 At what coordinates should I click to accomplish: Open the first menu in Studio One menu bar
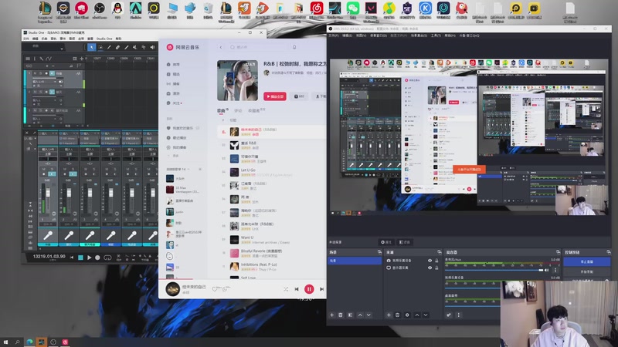(x=26, y=39)
